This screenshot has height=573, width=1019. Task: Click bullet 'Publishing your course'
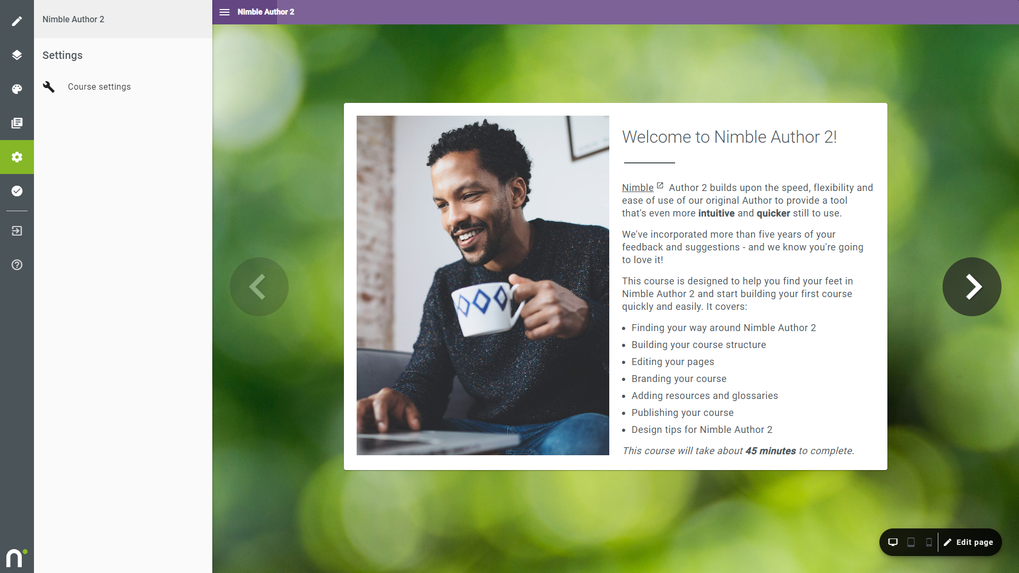(683, 413)
